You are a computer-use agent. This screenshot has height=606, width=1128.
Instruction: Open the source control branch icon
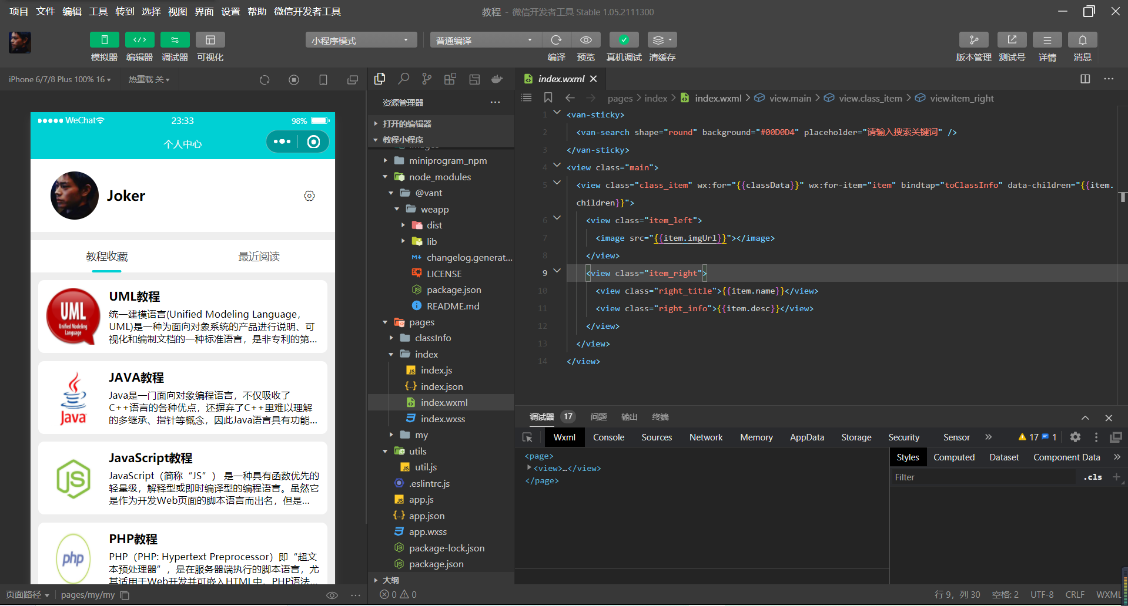[427, 79]
